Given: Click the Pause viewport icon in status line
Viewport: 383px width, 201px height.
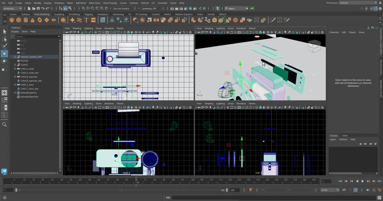Looking at the screenshot, I should click(x=204, y=8).
